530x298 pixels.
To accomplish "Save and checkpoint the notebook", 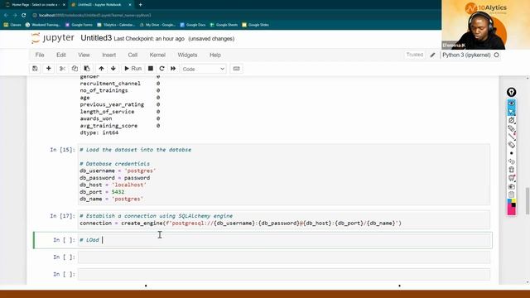I will tap(35, 69).
